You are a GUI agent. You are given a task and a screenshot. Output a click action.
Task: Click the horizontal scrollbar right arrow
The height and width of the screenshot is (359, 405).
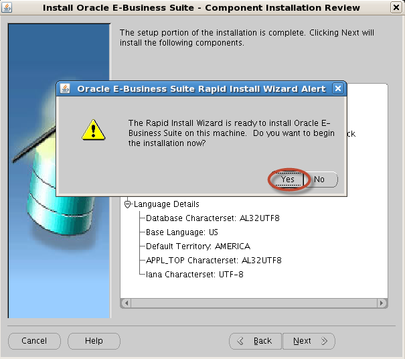pos(383,303)
